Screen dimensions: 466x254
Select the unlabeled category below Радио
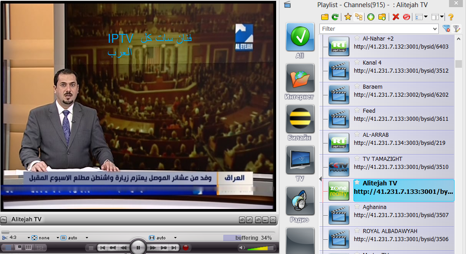tap(300, 241)
